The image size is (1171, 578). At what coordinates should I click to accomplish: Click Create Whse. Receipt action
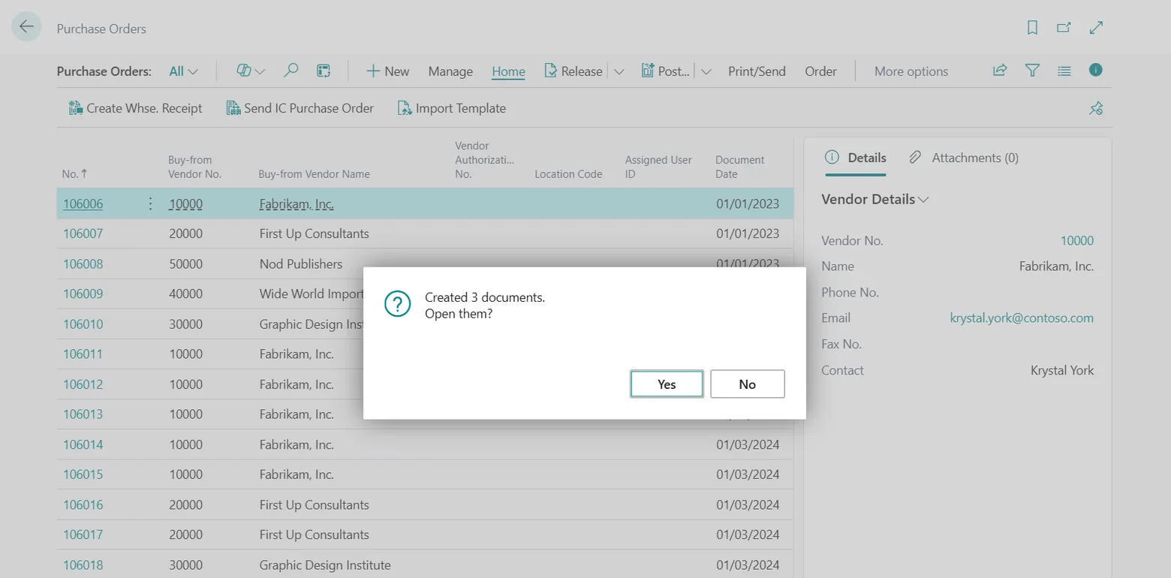click(x=135, y=108)
